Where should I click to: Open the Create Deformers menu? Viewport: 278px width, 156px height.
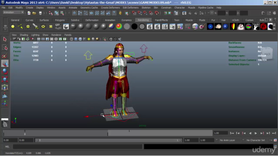coord(110,8)
